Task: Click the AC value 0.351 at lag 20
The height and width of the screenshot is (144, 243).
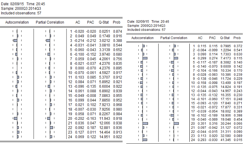Action: click(x=202, y=124)
